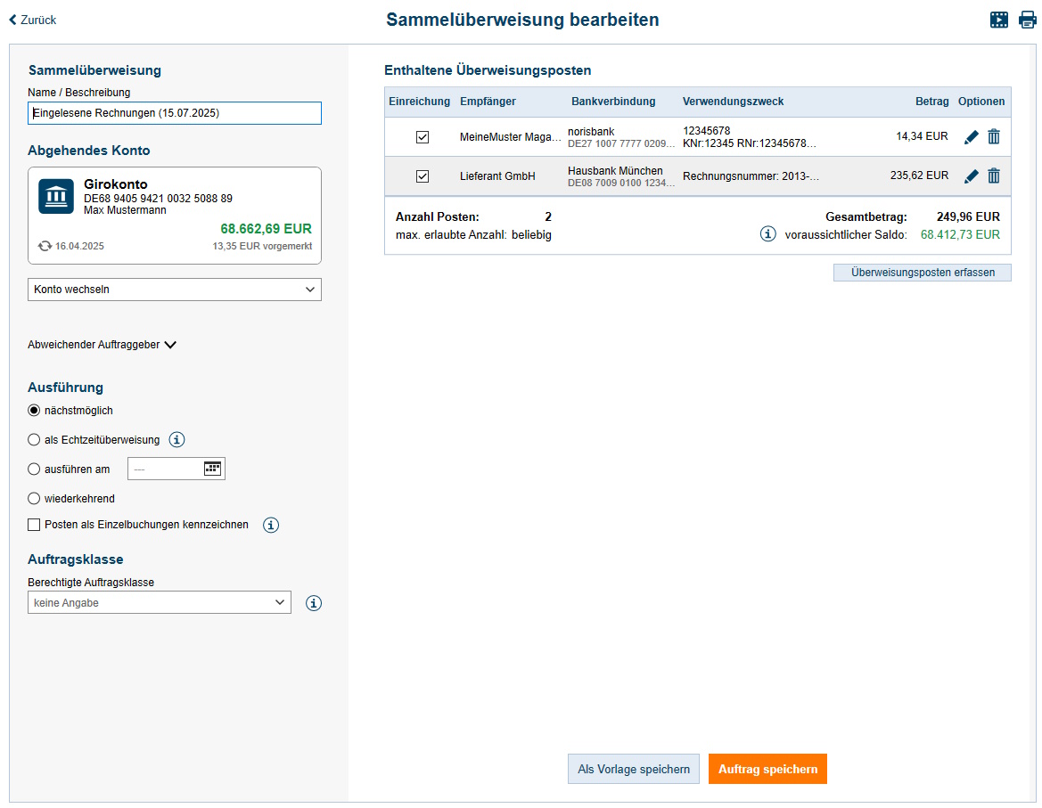Click the orange Auftrag speichern button
Screen dimensions: 1042x808
(x=767, y=769)
